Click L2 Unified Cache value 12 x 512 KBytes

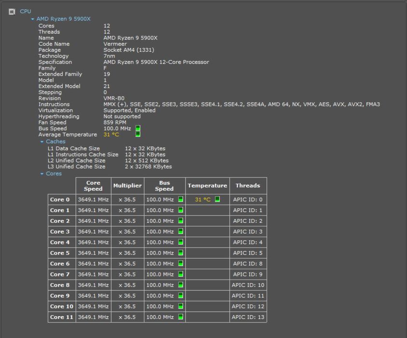[x=147, y=160]
